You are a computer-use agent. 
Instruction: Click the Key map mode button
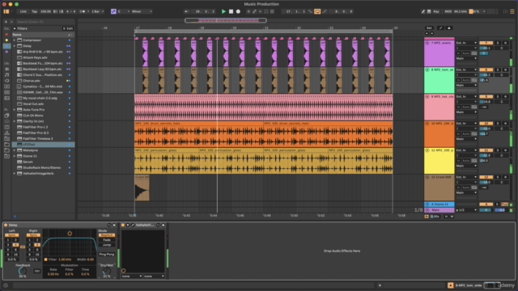coord(436,11)
